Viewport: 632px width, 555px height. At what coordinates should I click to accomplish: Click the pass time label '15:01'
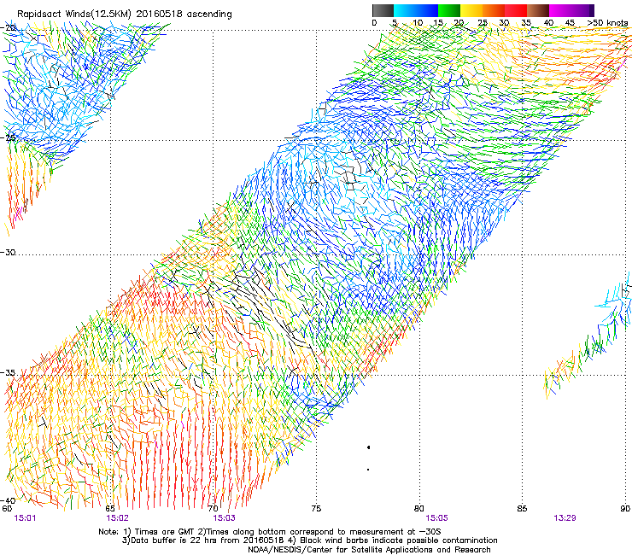(x=25, y=518)
